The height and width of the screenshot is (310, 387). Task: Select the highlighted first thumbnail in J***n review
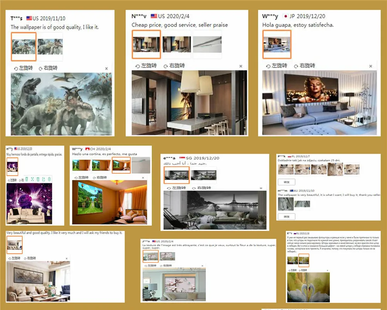(151, 256)
